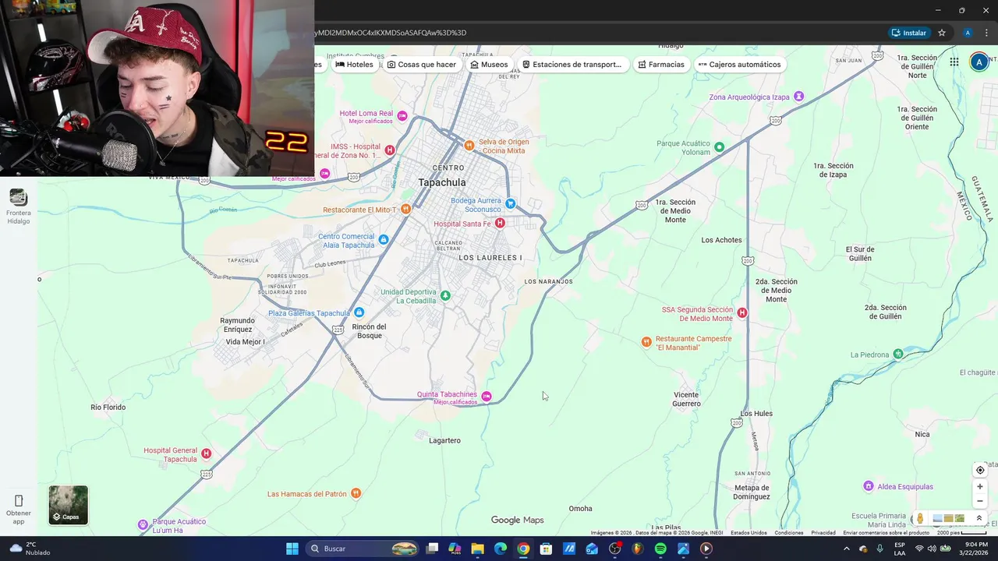Open the Privacidad footer link

coord(823,533)
